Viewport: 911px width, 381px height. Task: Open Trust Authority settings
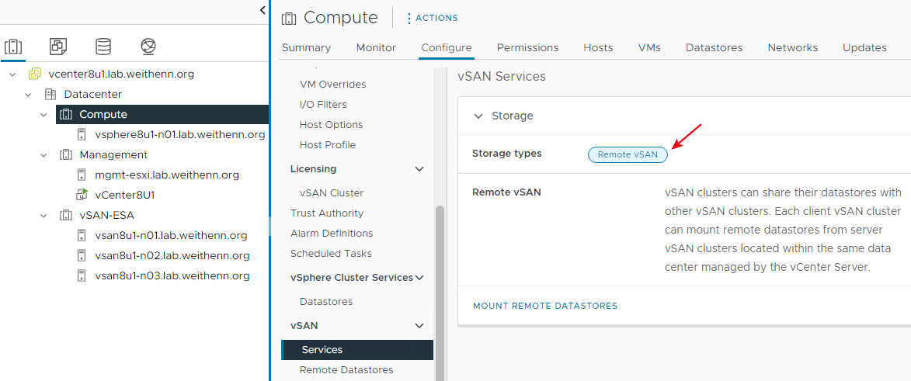click(x=327, y=213)
